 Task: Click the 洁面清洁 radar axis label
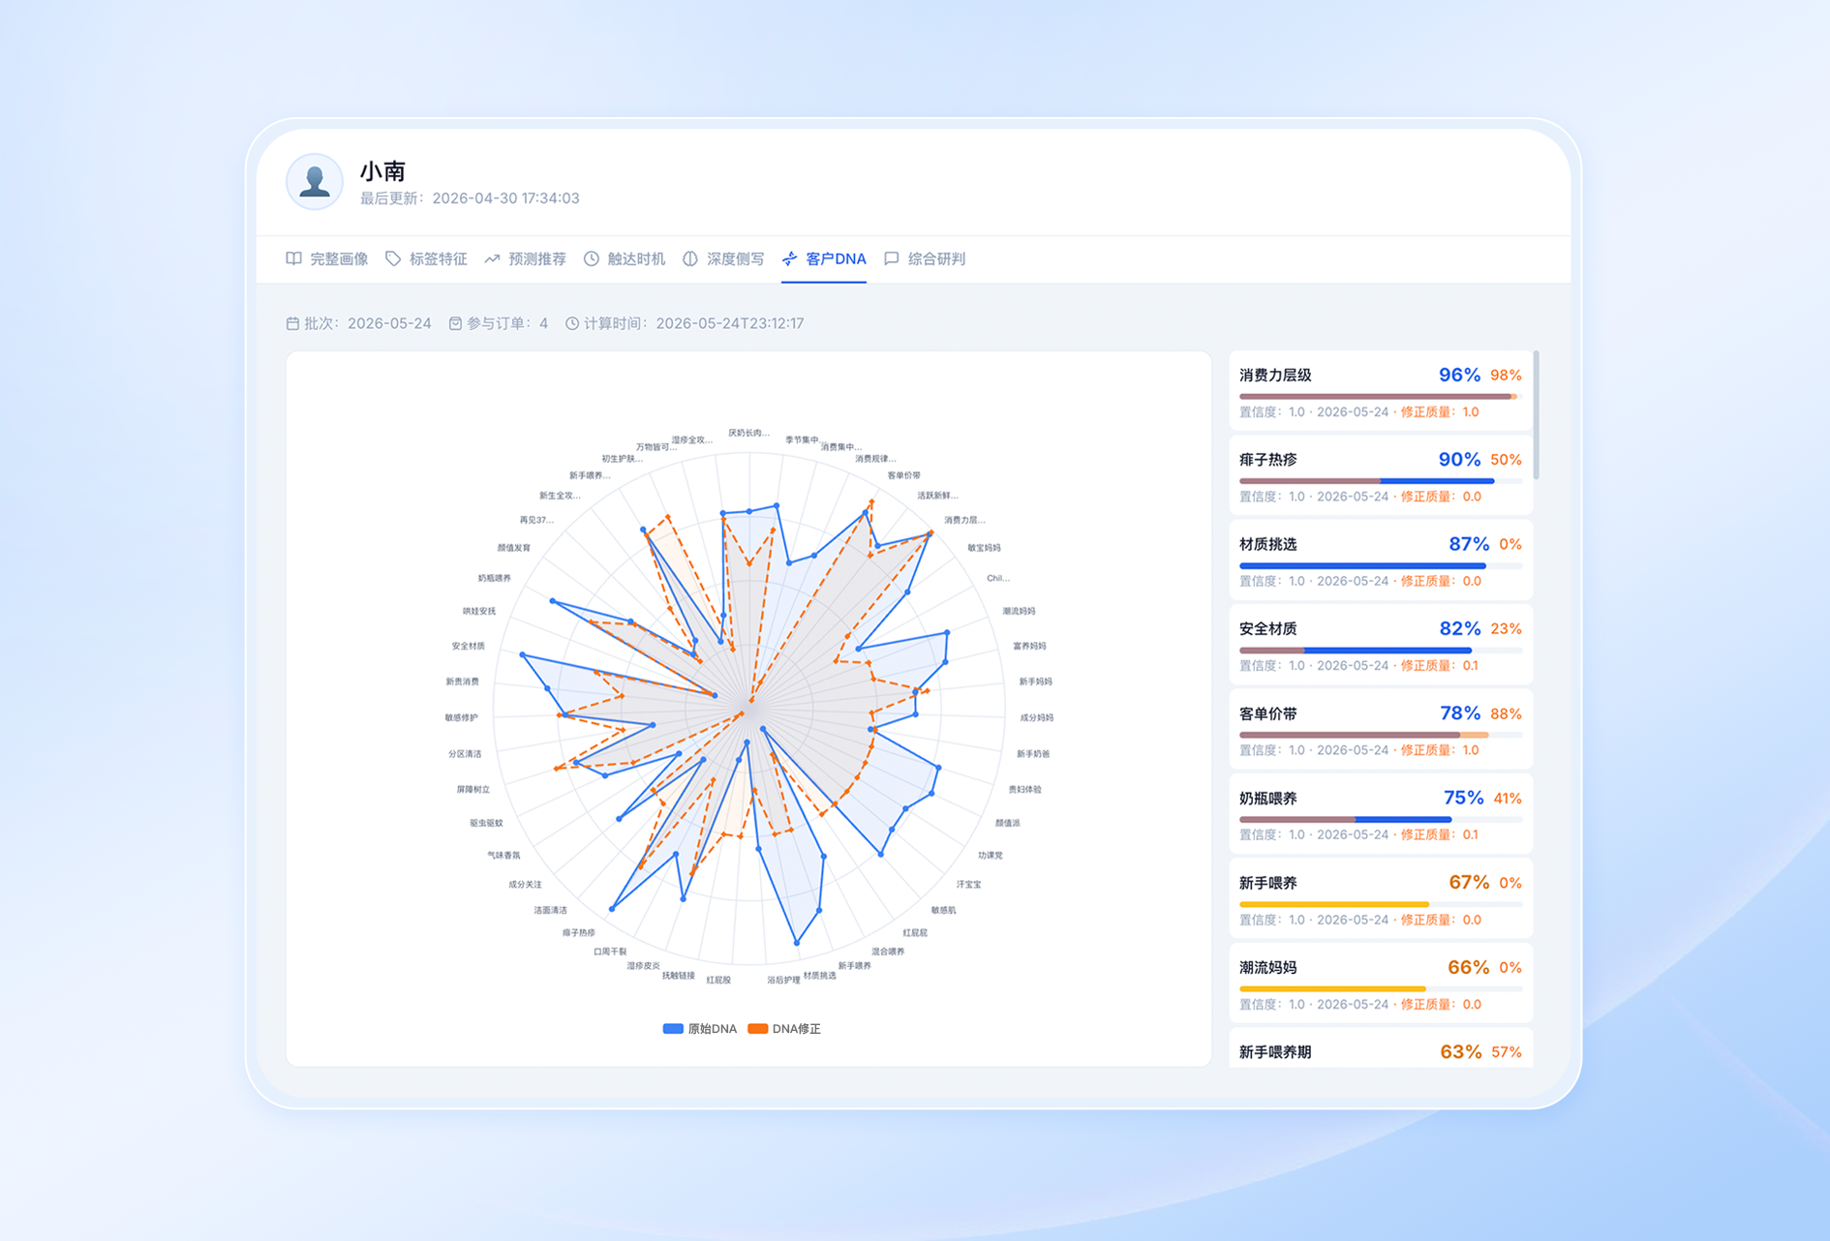pos(550,910)
